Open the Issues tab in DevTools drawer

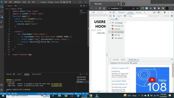click(123, 60)
